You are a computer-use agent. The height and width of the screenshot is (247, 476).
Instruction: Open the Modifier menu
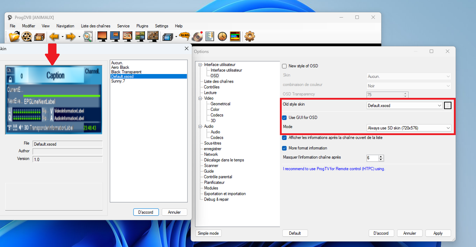(29, 26)
